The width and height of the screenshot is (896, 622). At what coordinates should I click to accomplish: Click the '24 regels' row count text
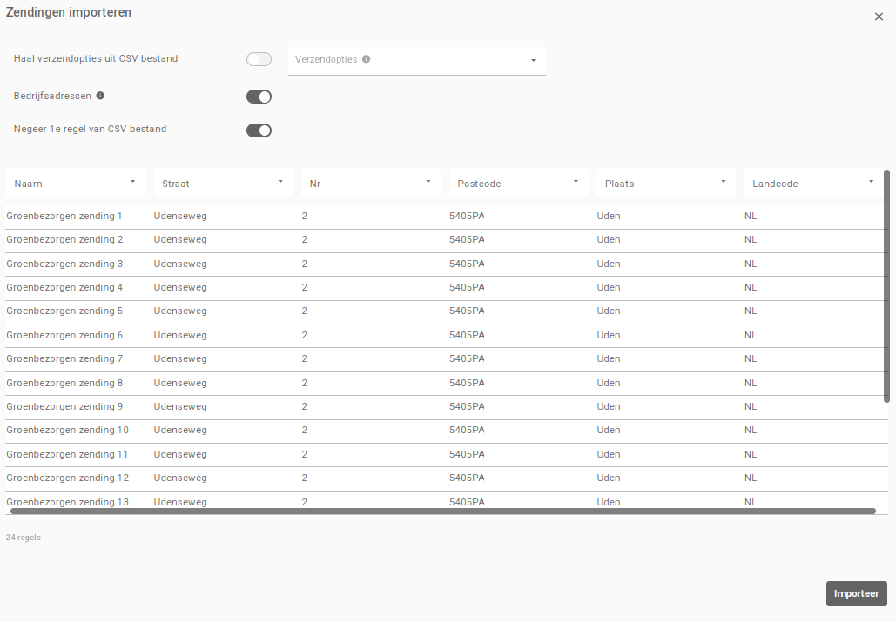23,538
